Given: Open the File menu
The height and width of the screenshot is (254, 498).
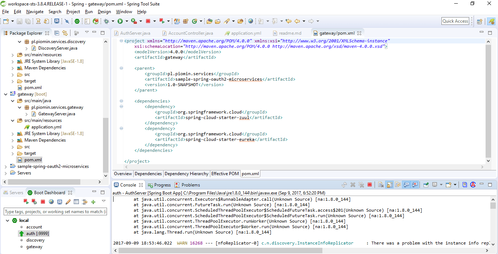Looking at the screenshot, I should tap(5, 12).
